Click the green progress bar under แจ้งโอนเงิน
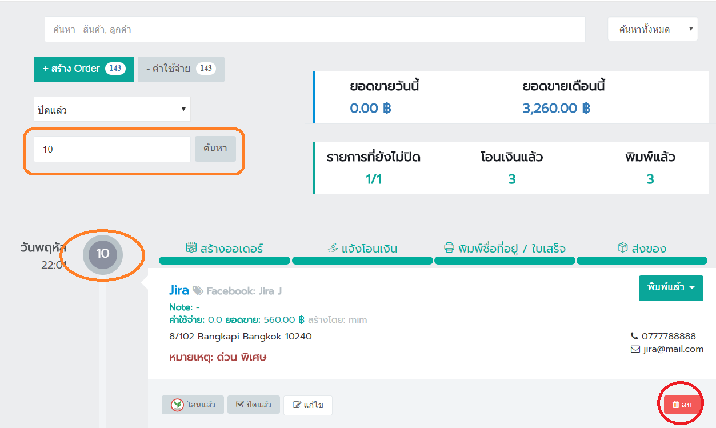This screenshot has width=716, height=428. click(362, 261)
